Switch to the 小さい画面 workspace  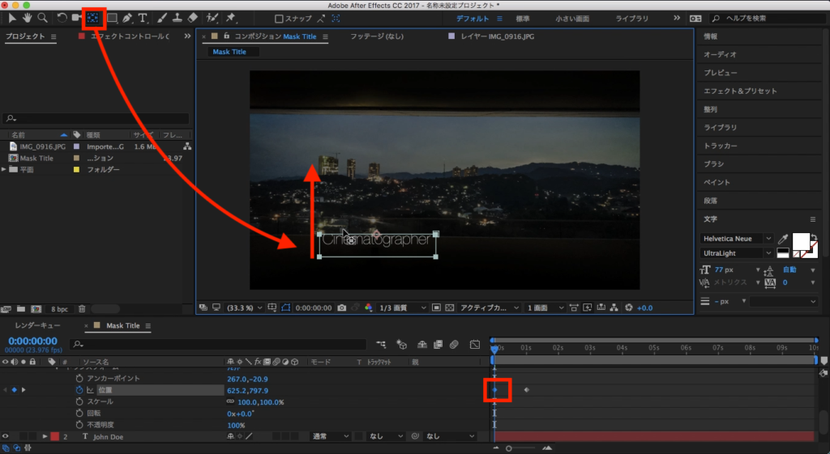(573, 18)
